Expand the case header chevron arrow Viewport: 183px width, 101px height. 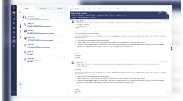coord(163,13)
